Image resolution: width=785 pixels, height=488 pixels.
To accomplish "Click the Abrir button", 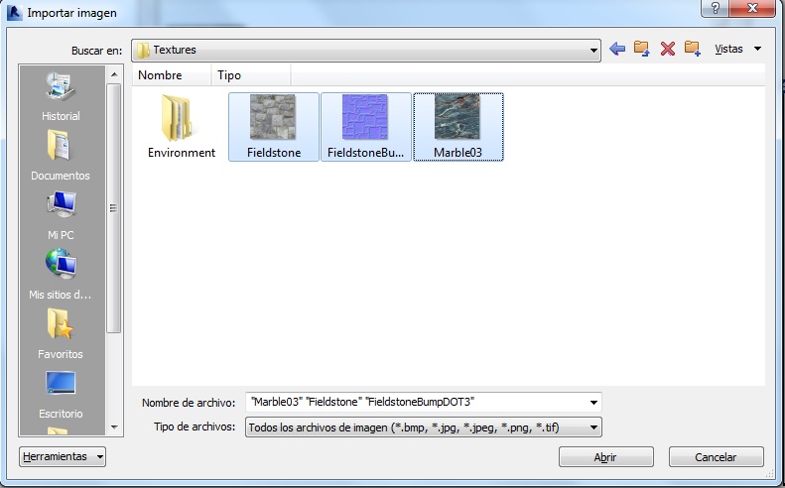I will tap(605, 457).
